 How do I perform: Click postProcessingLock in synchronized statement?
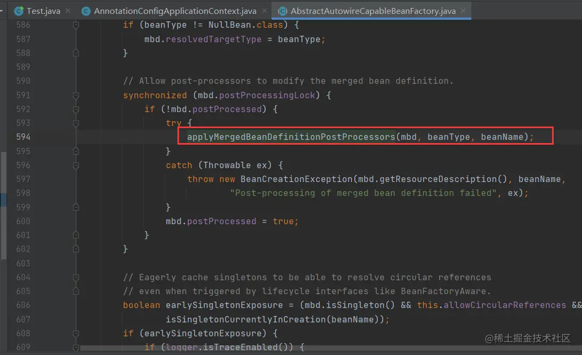267,95
